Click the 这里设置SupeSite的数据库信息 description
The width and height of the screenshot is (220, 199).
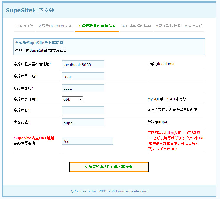(41, 50)
